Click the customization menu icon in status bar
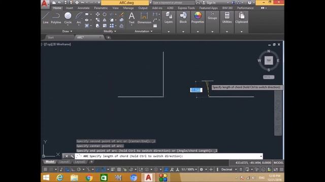Viewport: 325px width, 182px height. pyautogui.click(x=281, y=169)
